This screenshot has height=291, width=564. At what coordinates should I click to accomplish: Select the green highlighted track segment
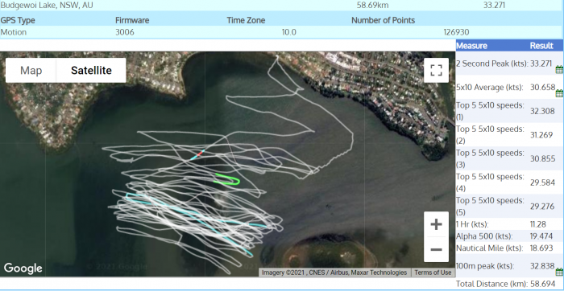[x=227, y=179]
